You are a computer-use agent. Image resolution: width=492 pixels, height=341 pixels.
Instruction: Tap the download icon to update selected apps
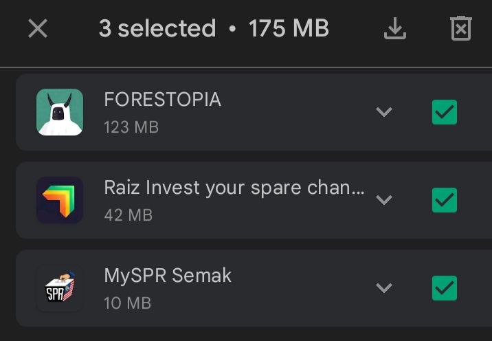(x=395, y=29)
